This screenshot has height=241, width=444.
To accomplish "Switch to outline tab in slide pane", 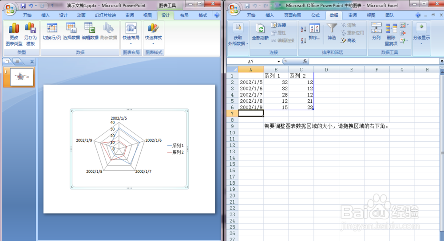I will click(x=17, y=61).
